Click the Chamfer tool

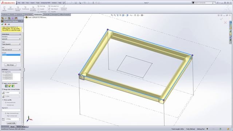(x=52, y=12)
